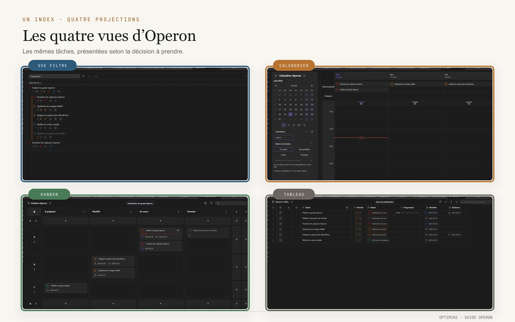Expand the Calendriers section chevron
Viewport: 515px width, 322px height.
pos(306,132)
